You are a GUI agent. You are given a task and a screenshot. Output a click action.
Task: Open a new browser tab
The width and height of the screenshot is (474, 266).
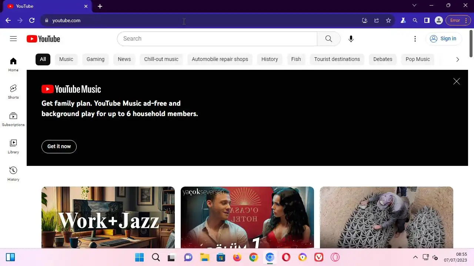100,6
